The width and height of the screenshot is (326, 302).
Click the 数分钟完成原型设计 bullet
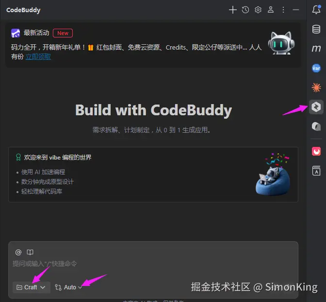click(48, 182)
